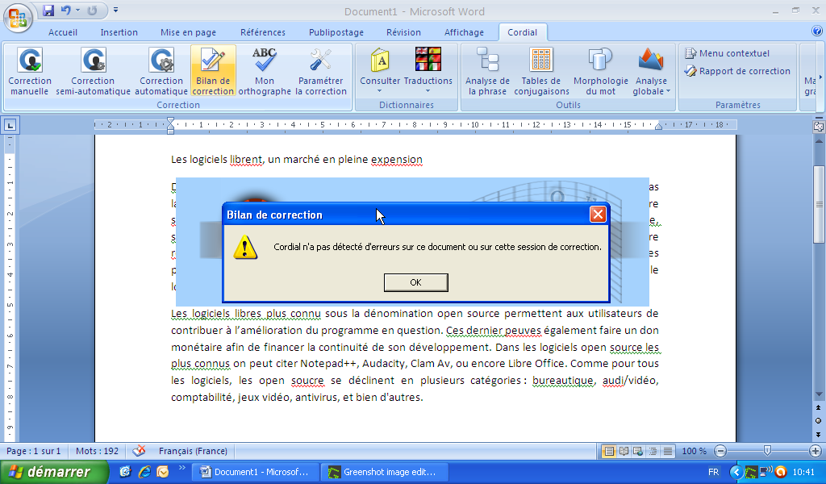Click the scrollbar down arrow
This screenshot has height=484, width=826.
click(819, 394)
